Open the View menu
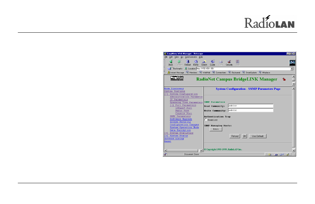Screen dimensions: 315x204 pos(177,57)
